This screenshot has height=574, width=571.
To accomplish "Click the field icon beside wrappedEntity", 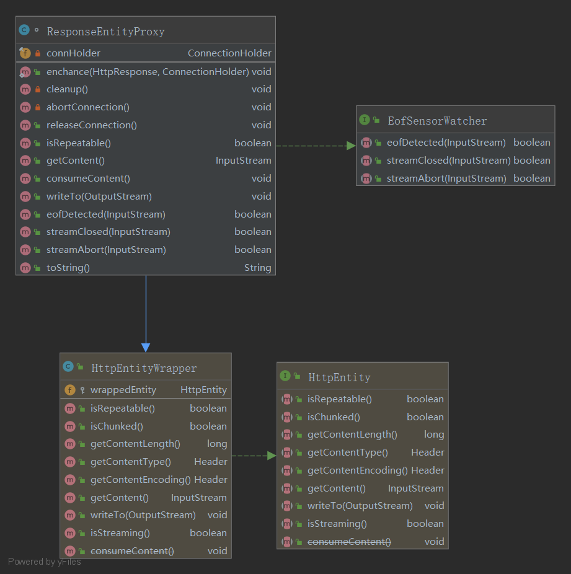I will coord(69,390).
